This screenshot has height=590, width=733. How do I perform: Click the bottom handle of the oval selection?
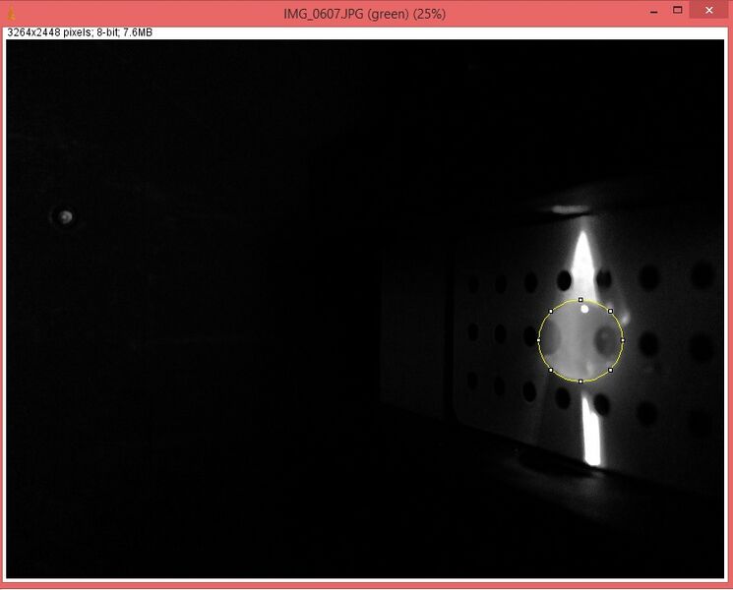tap(580, 381)
